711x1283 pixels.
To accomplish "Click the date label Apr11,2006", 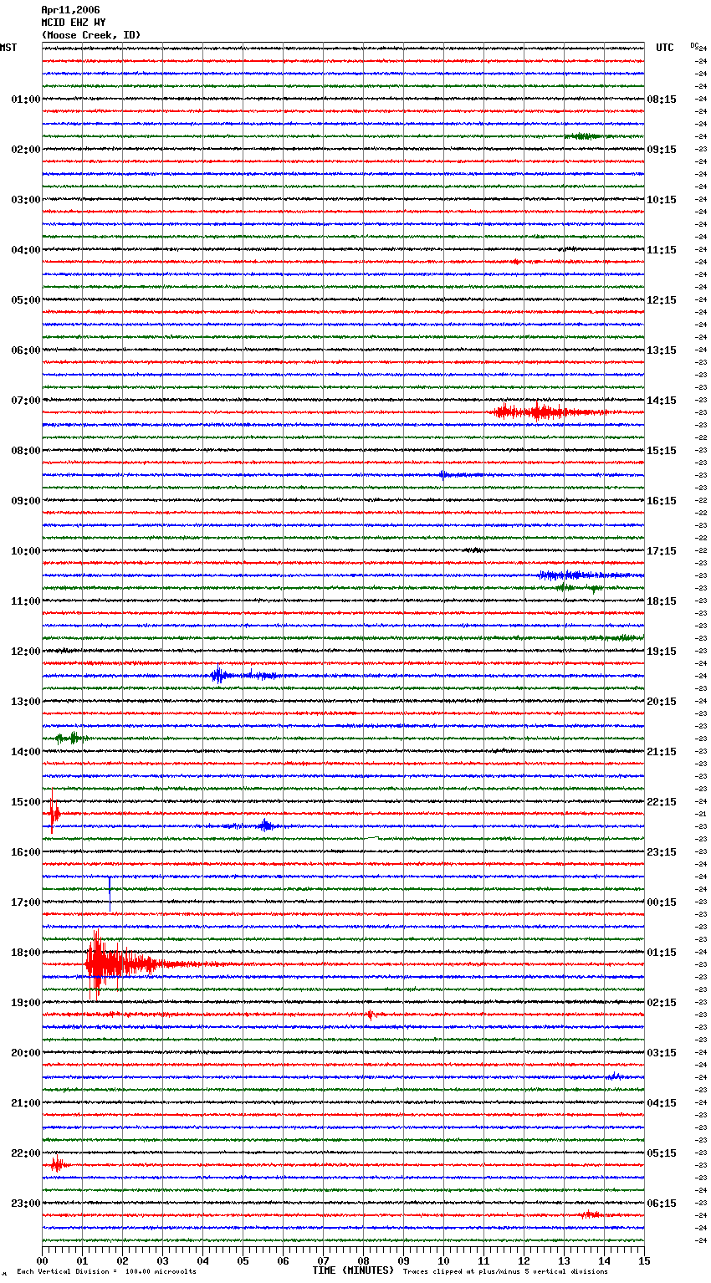I will click(70, 10).
